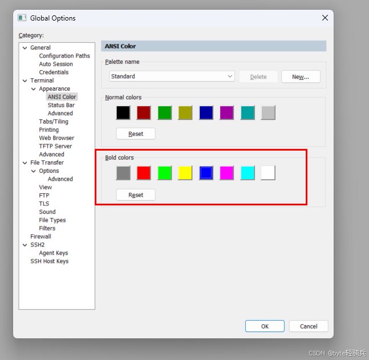Reset the Normal colors
This screenshot has height=360, width=369.
tap(136, 134)
